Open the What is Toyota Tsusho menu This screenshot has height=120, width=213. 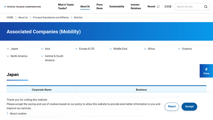point(66,7)
